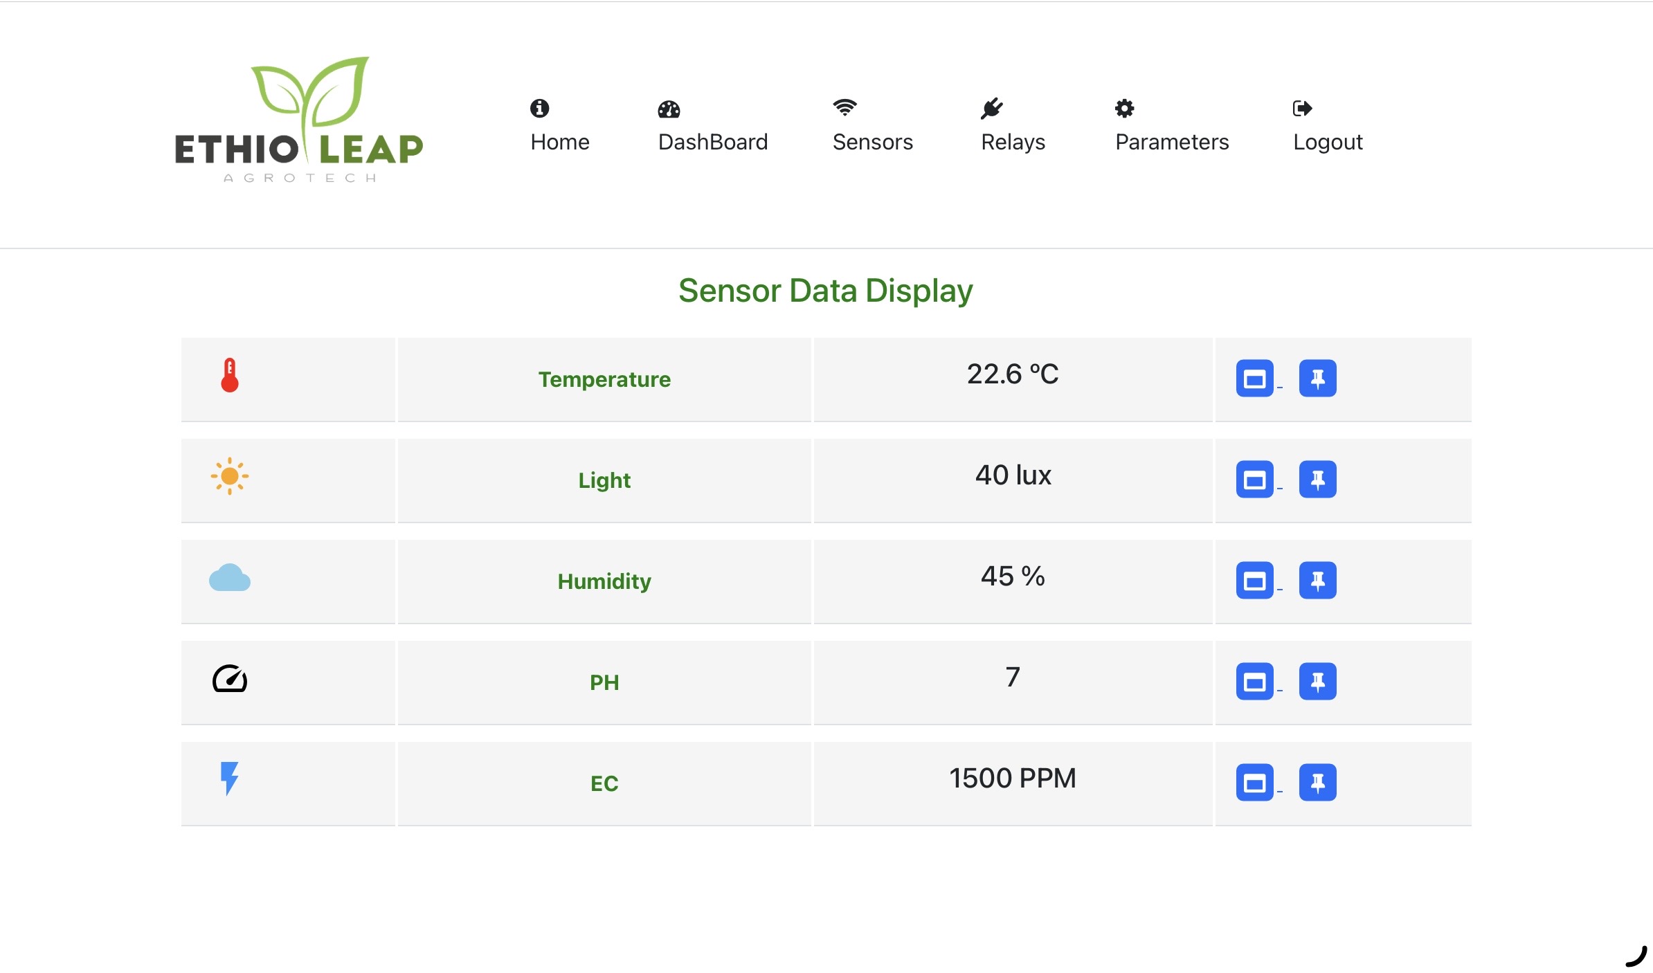Pin the EC sensor
The width and height of the screenshot is (1653, 973).
pyautogui.click(x=1318, y=782)
